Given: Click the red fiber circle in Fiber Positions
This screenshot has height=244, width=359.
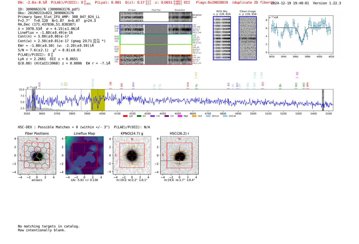Looking at the screenshot, I should point(38,149).
